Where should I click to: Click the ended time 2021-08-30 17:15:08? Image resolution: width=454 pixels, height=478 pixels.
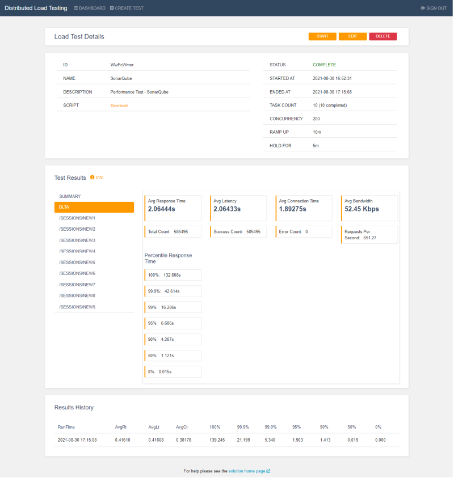332,92
